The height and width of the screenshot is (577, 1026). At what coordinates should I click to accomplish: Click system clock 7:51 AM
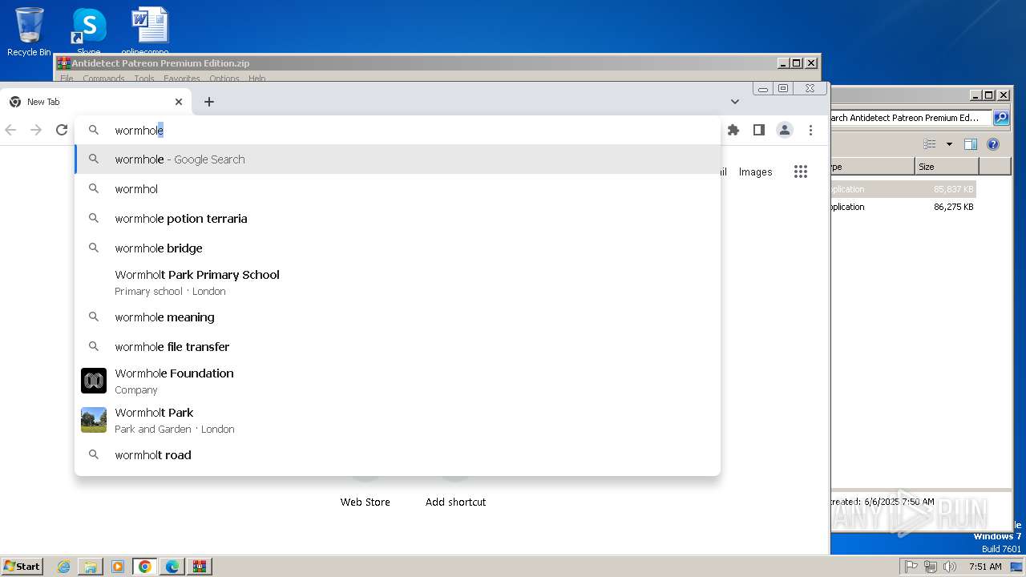click(985, 567)
